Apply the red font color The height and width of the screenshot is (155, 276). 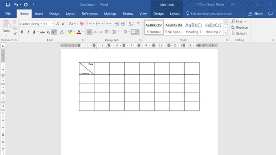coord(79,32)
